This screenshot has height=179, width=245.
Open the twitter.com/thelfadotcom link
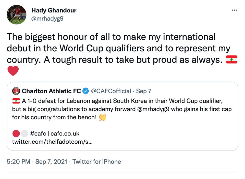pos(52,141)
